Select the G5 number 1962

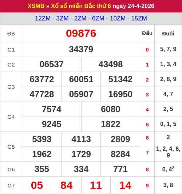(42, 154)
